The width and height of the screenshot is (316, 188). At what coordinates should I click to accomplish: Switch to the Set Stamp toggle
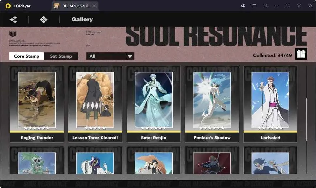pyautogui.click(x=61, y=56)
